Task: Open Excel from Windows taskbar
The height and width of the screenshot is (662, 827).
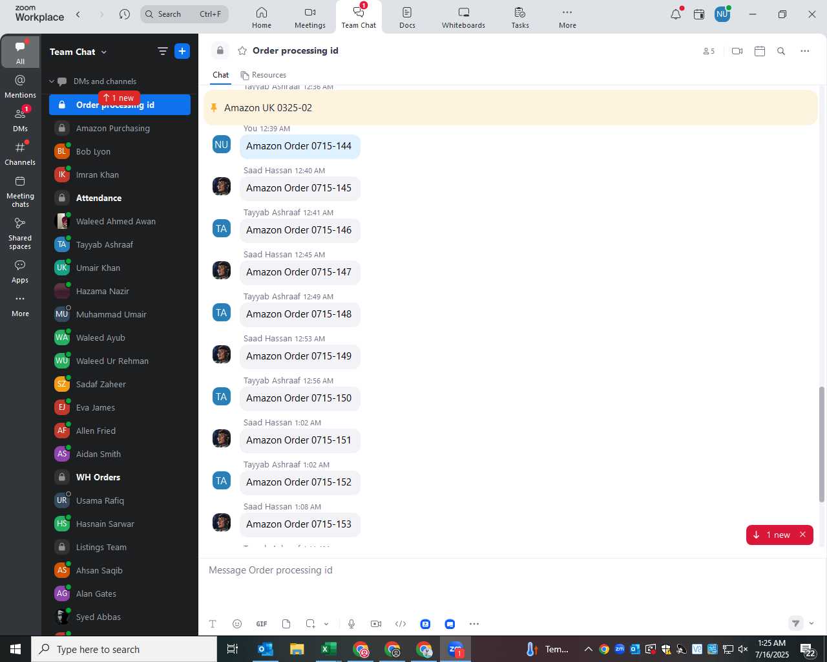Action: tap(328, 649)
